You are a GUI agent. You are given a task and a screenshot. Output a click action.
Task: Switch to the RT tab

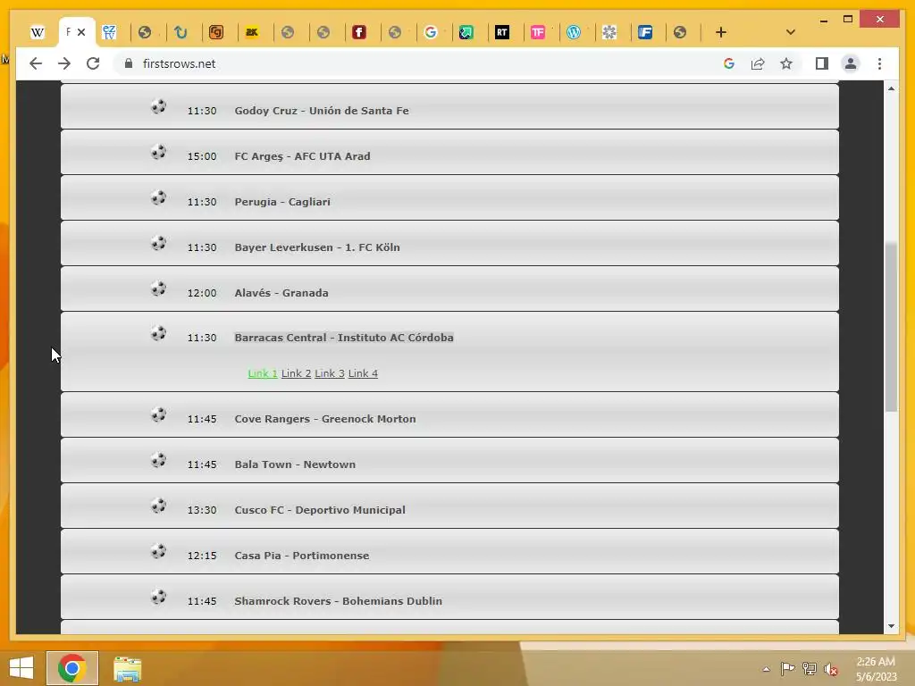tap(502, 33)
